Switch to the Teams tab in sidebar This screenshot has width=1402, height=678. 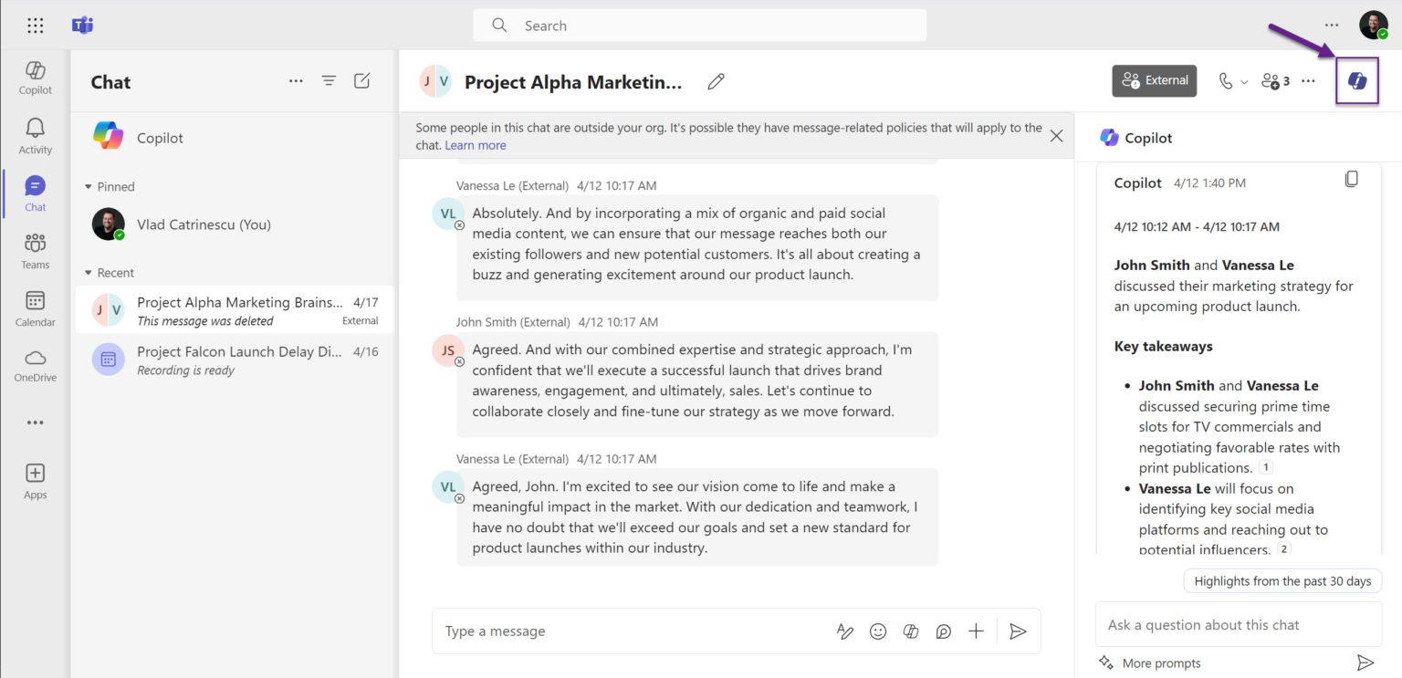click(35, 251)
